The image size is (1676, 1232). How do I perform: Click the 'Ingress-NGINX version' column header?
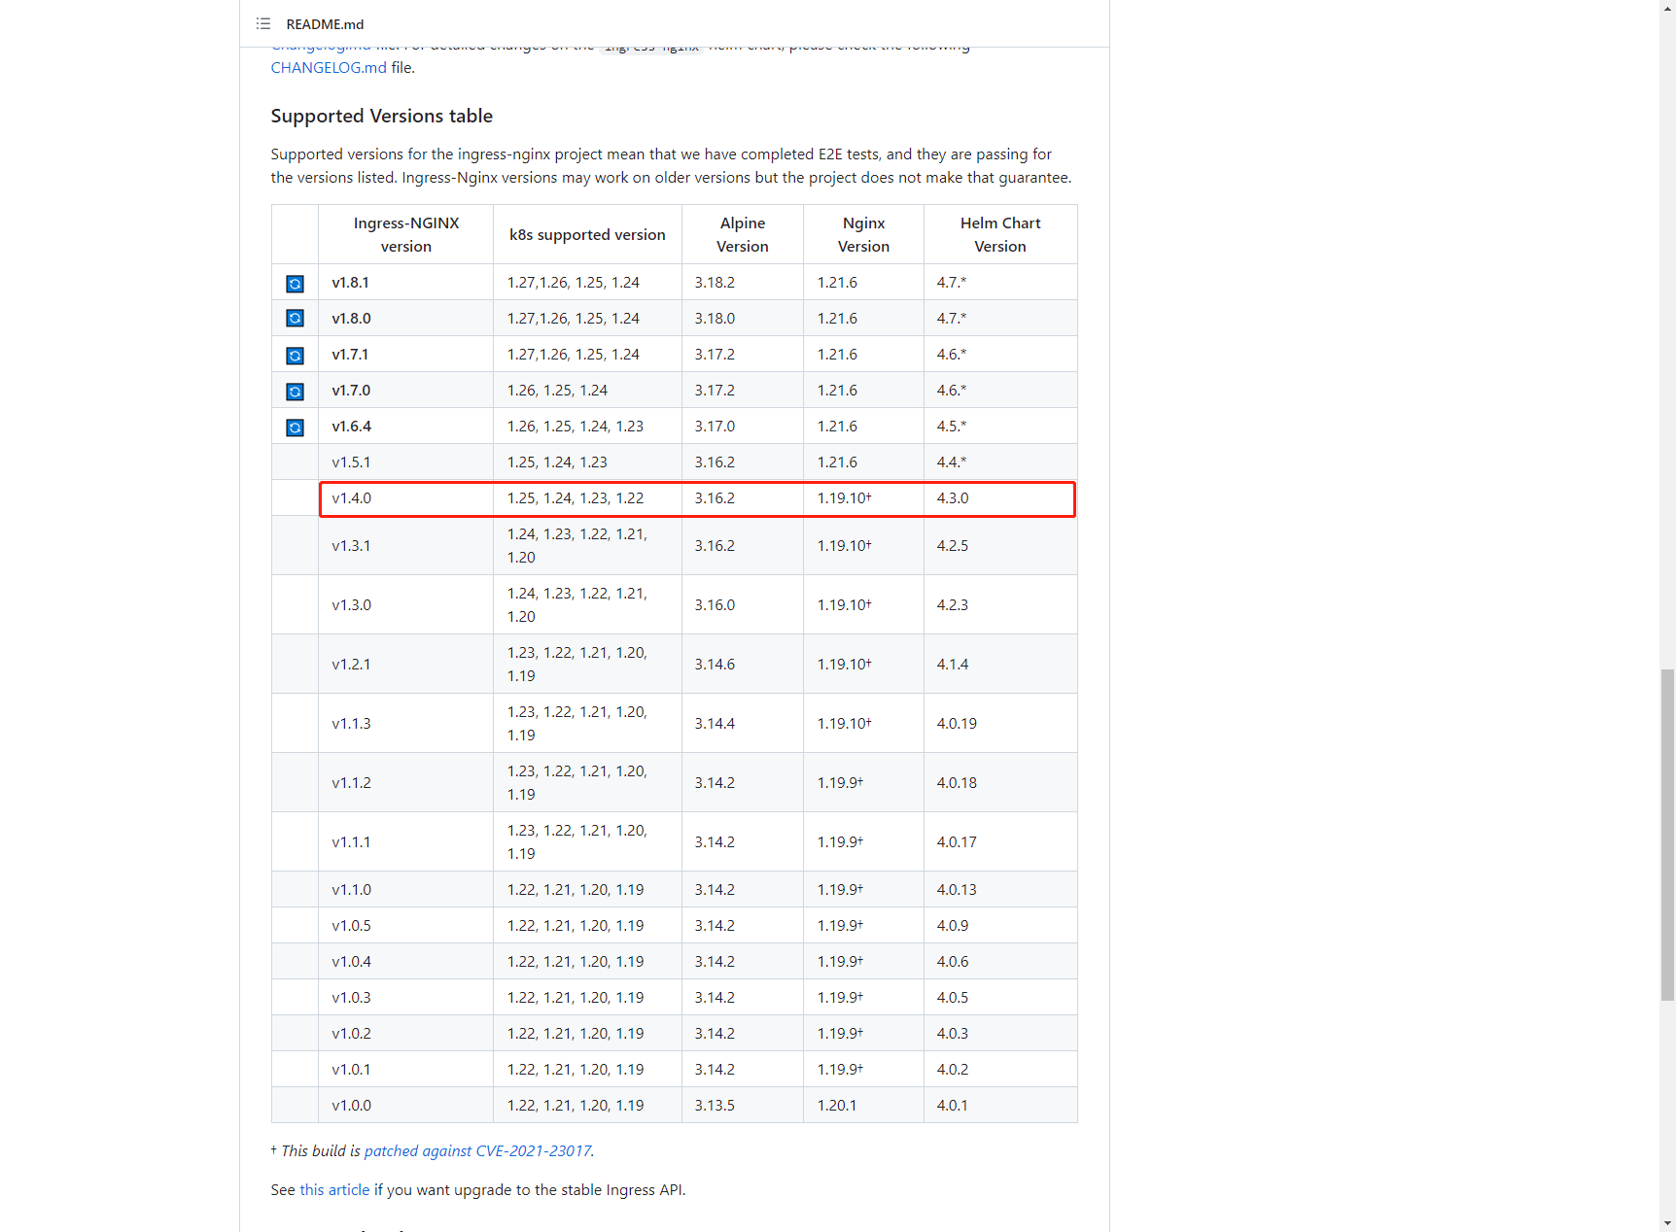point(406,234)
